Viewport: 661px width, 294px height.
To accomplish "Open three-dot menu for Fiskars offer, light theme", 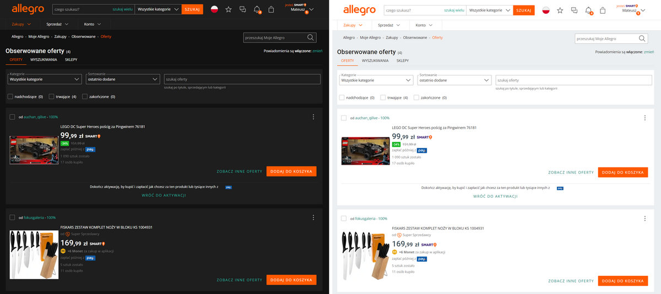I will (x=644, y=218).
